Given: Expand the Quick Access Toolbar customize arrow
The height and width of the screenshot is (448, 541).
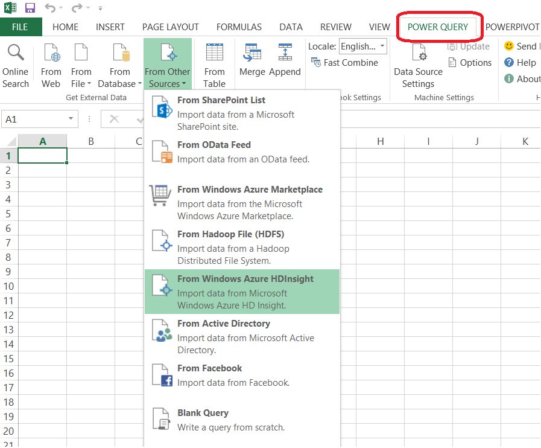Looking at the screenshot, I should click(100, 8).
